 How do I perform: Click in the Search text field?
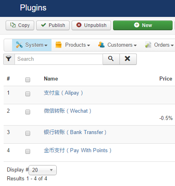tap(59, 59)
